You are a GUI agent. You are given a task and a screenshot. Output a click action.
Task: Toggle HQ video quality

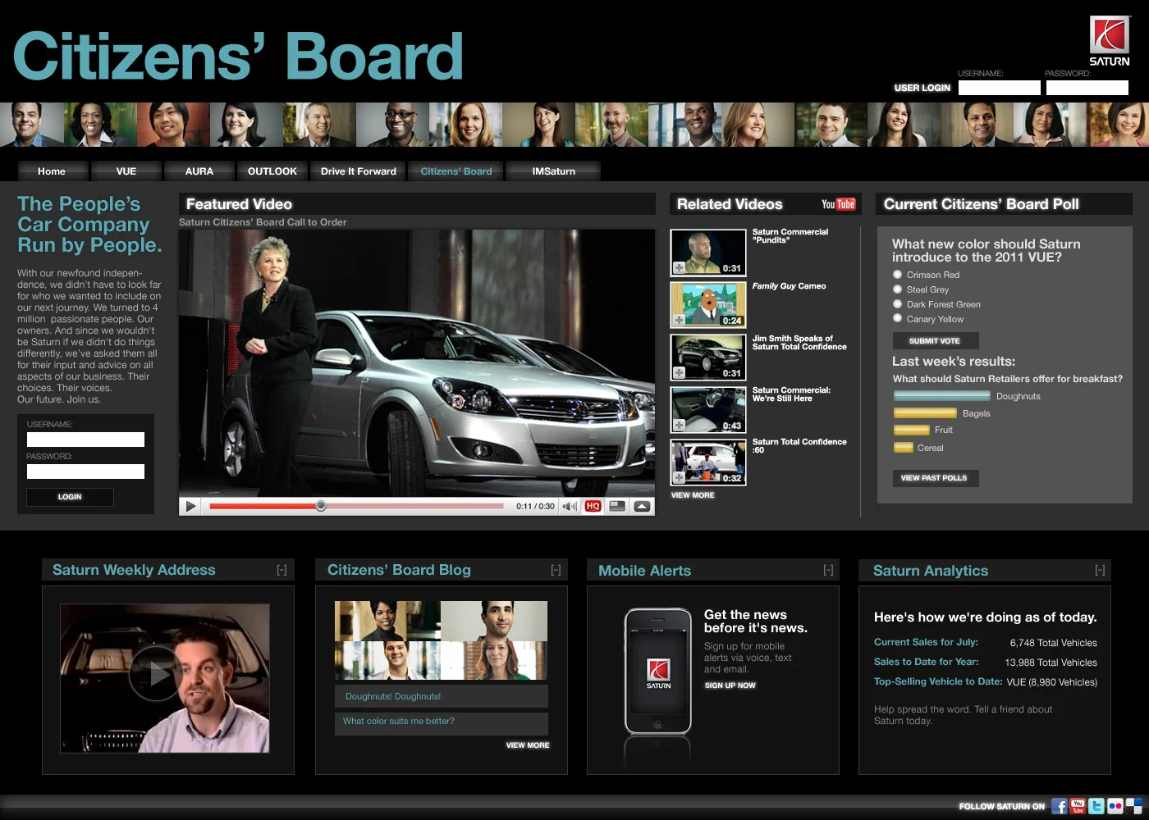pos(593,507)
